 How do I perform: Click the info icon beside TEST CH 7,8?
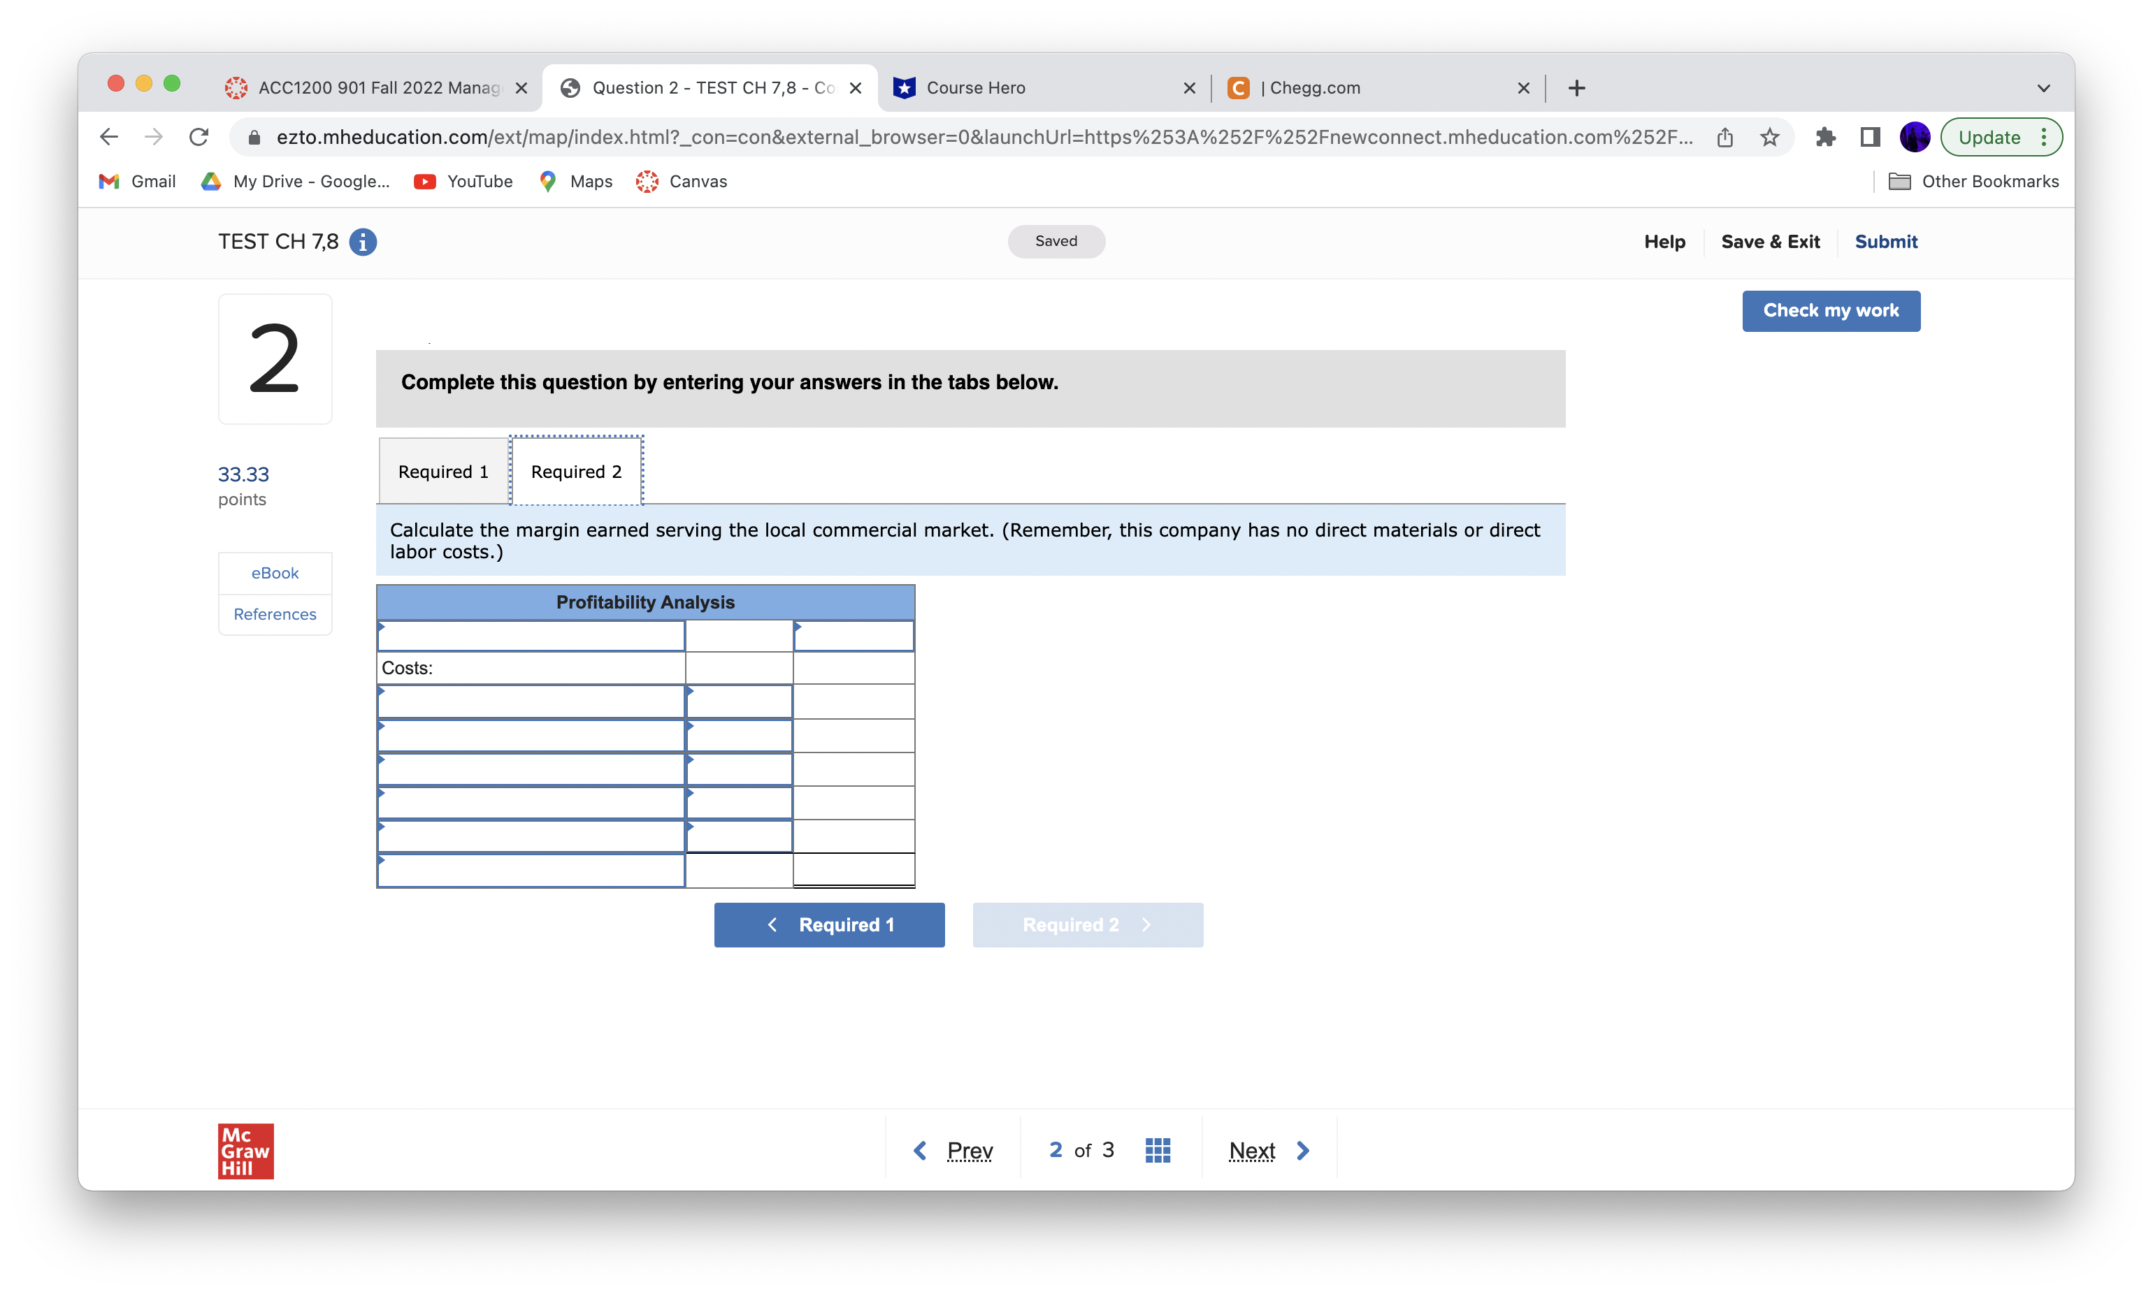pos(363,242)
